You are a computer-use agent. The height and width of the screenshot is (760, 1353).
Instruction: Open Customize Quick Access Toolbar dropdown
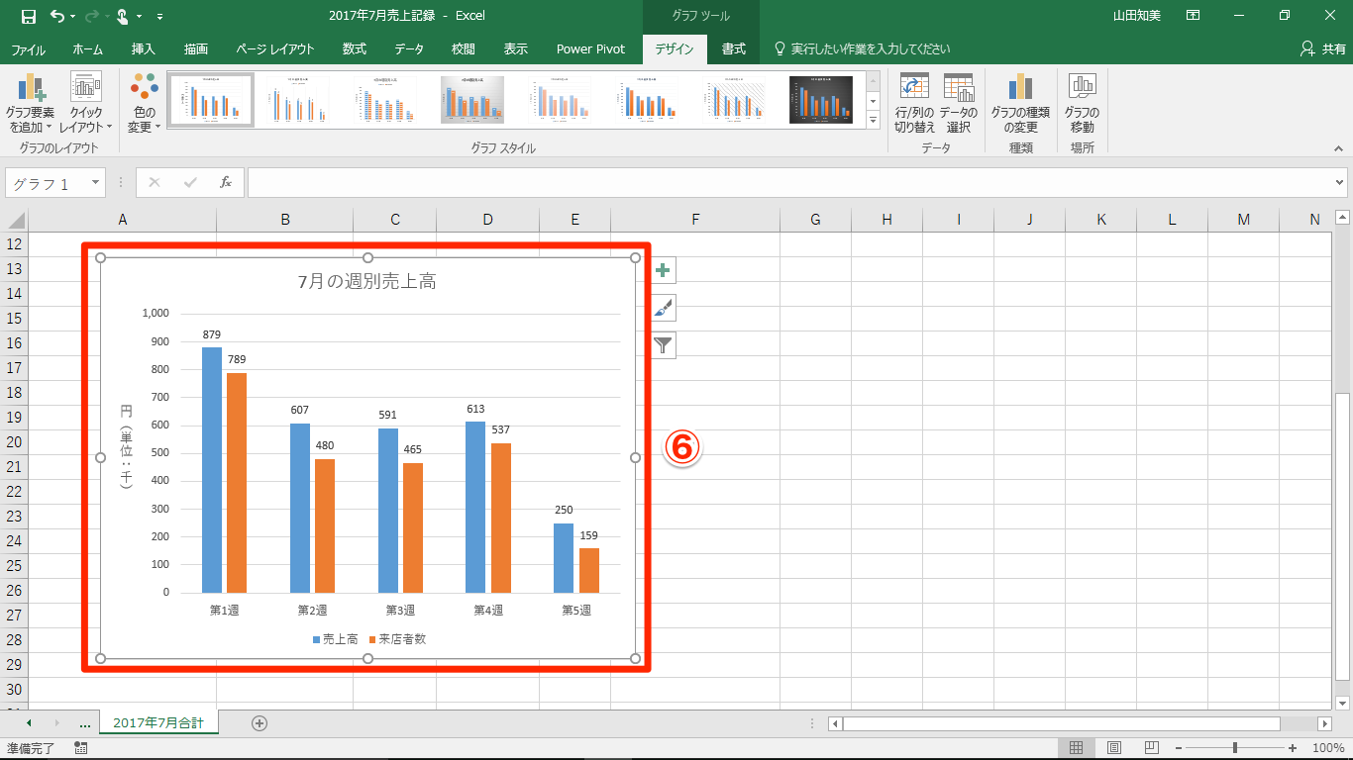coord(160,17)
